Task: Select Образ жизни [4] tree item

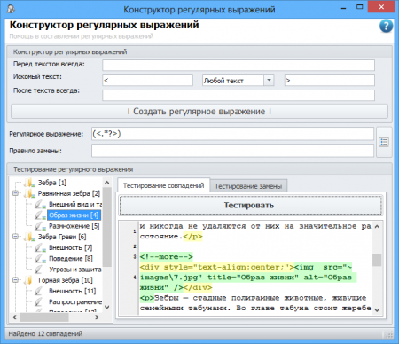Action: pyautogui.click(x=74, y=215)
